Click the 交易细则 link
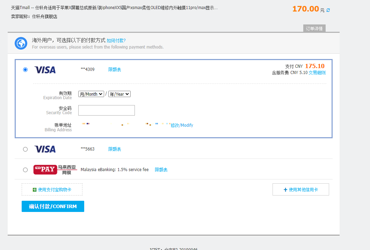The image size is (370, 250). coord(317,73)
